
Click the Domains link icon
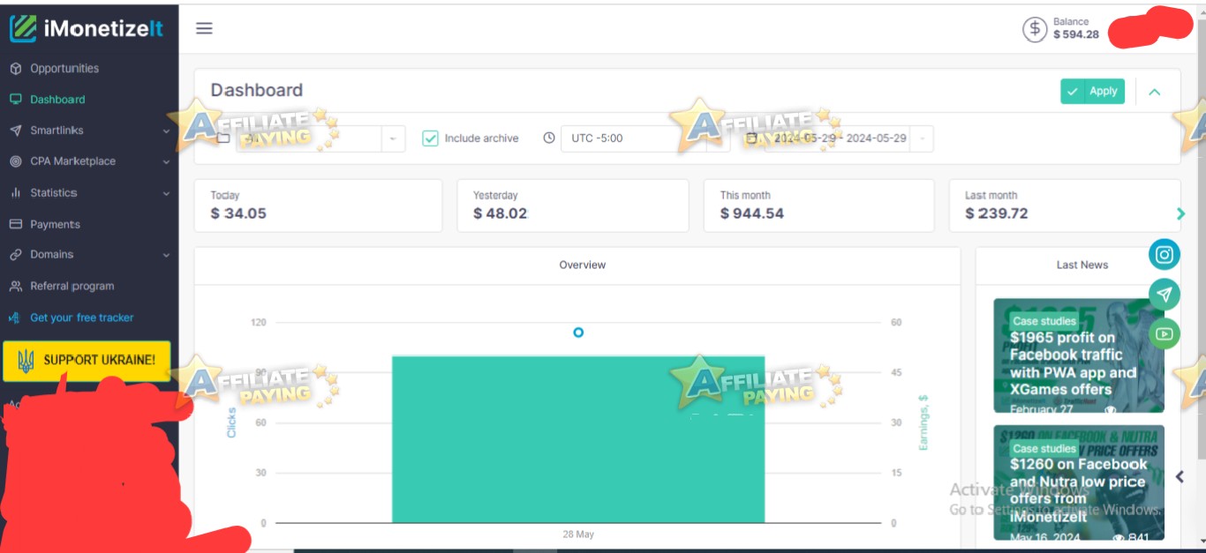coord(15,254)
